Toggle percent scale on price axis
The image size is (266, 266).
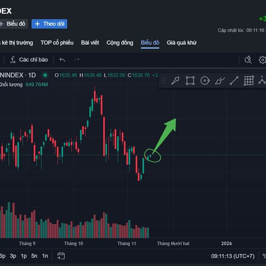coord(264,256)
